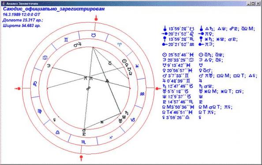Select the Leo glyph on the zodiac ring

tap(35, 84)
